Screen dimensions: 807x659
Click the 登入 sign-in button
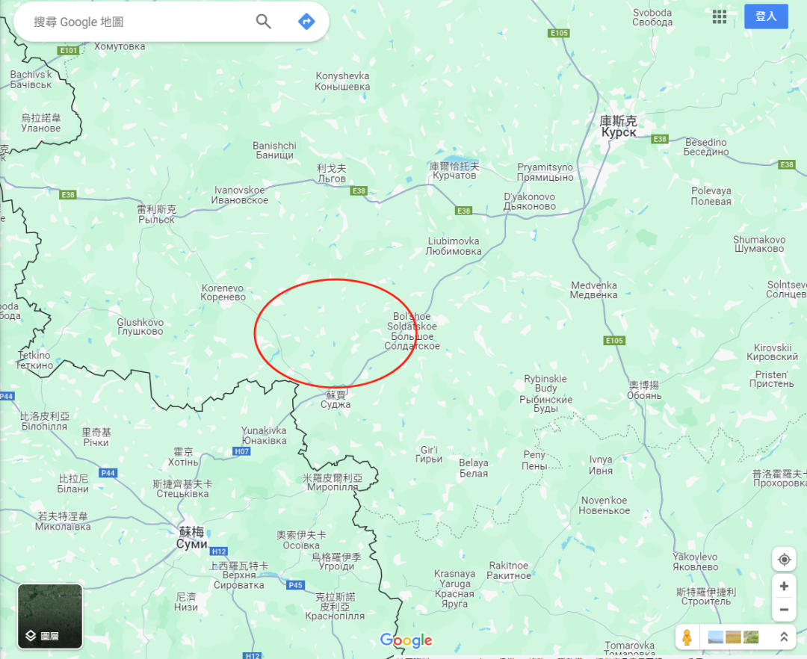766,16
